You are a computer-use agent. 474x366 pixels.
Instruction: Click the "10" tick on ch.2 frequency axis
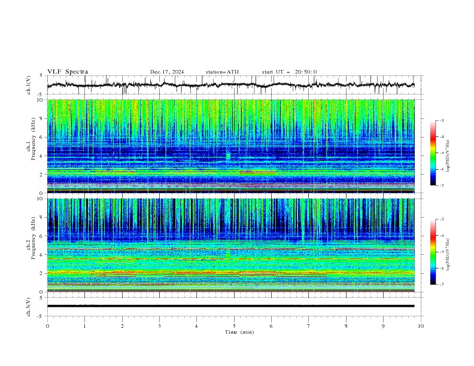click(41, 199)
